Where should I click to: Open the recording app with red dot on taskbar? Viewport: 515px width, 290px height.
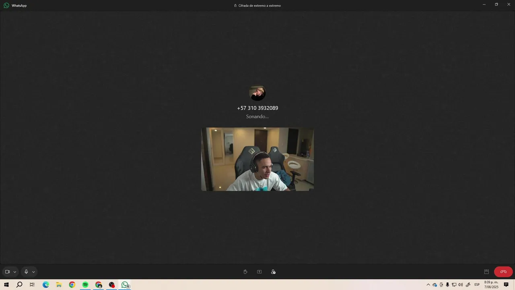pyautogui.click(x=112, y=285)
